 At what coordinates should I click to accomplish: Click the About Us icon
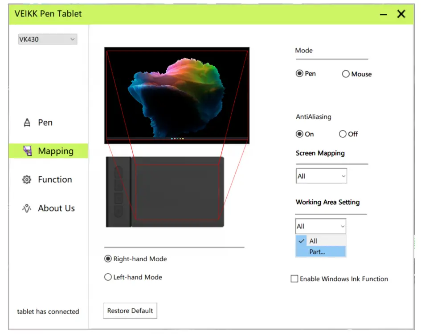point(27,208)
